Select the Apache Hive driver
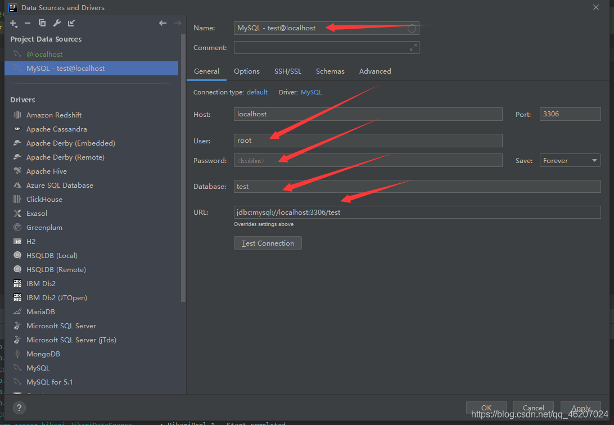The image size is (614, 425). (47, 171)
